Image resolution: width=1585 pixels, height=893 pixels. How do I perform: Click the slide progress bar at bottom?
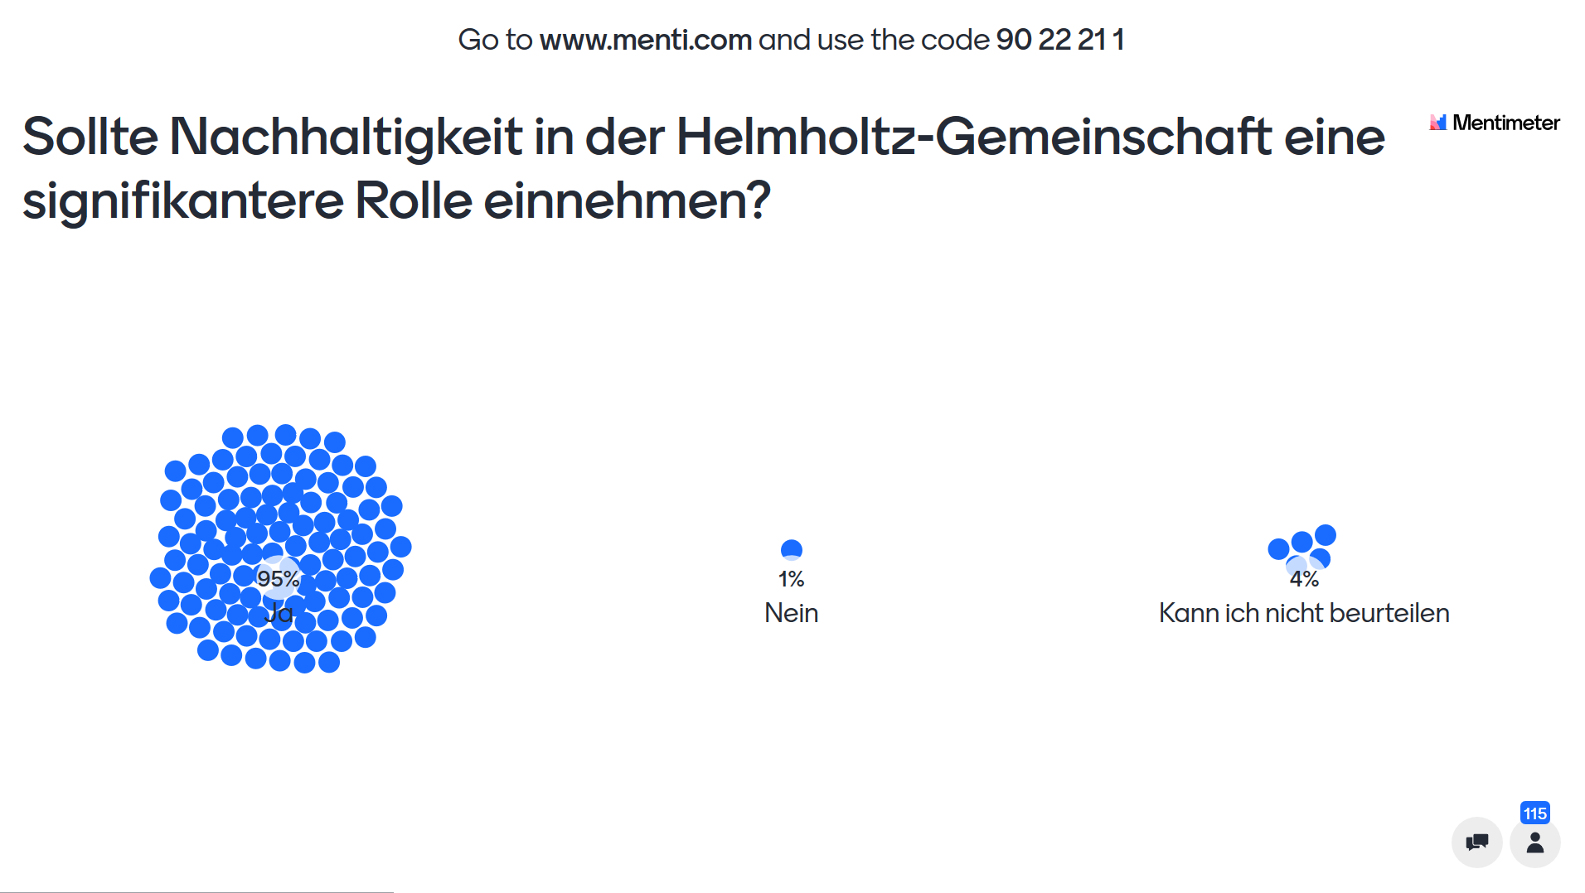pyautogui.click(x=196, y=891)
